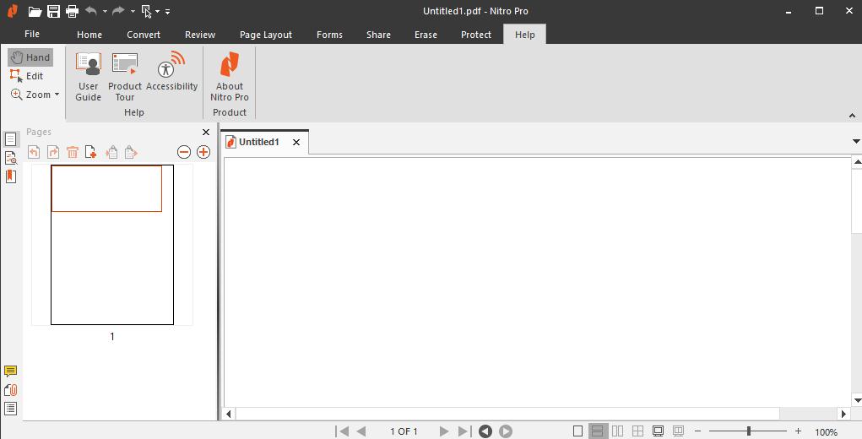The image size is (862, 439).
Task: Open the Share ribbon tab
Action: pyautogui.click(x=379, y=35)
